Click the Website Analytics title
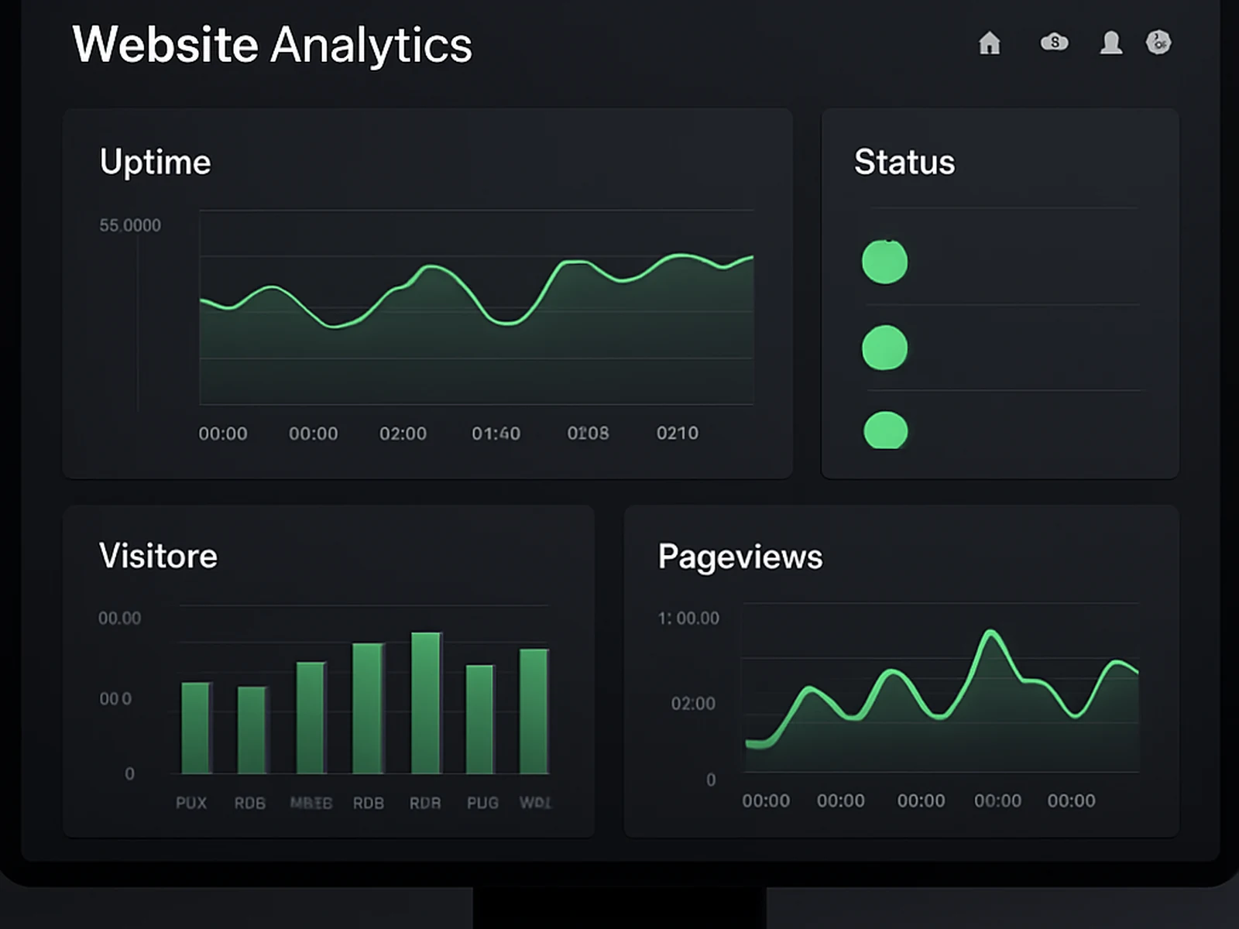This screenshot has width=1239, height=929. tap(272, 45)
